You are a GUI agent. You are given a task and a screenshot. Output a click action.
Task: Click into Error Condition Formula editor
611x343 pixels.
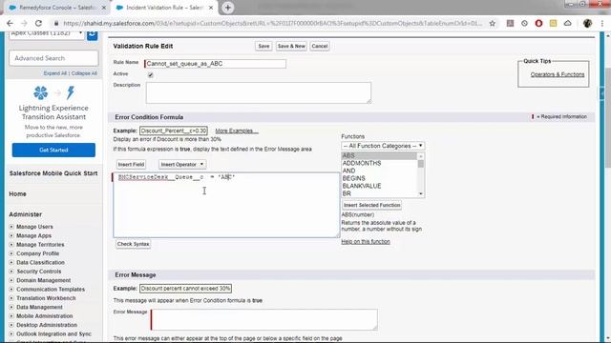pyautogui.click(x=226, y=205)
